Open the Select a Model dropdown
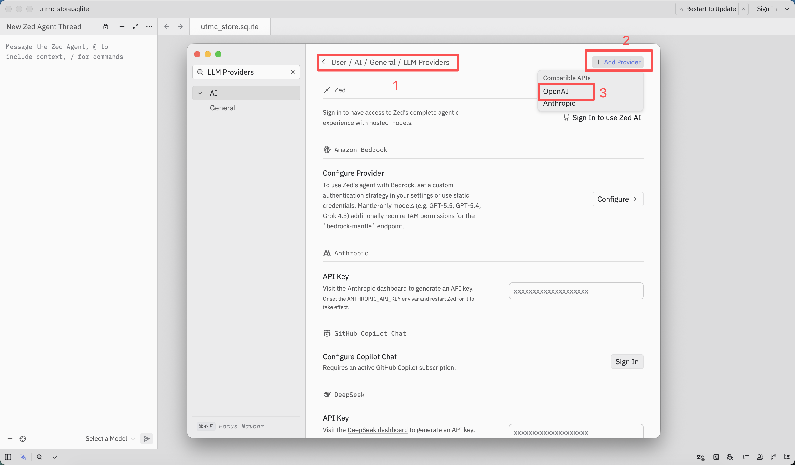Image resolution: width=795 pixels, height=465 pixels. (110, 438)
